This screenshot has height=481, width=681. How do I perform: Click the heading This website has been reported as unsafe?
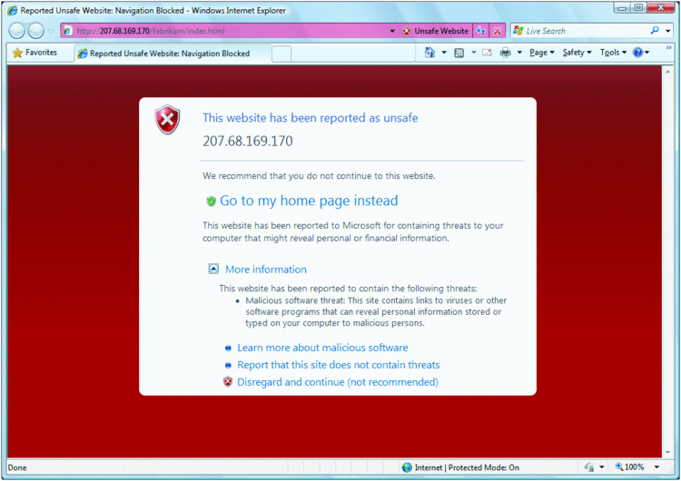pos(311,118)
